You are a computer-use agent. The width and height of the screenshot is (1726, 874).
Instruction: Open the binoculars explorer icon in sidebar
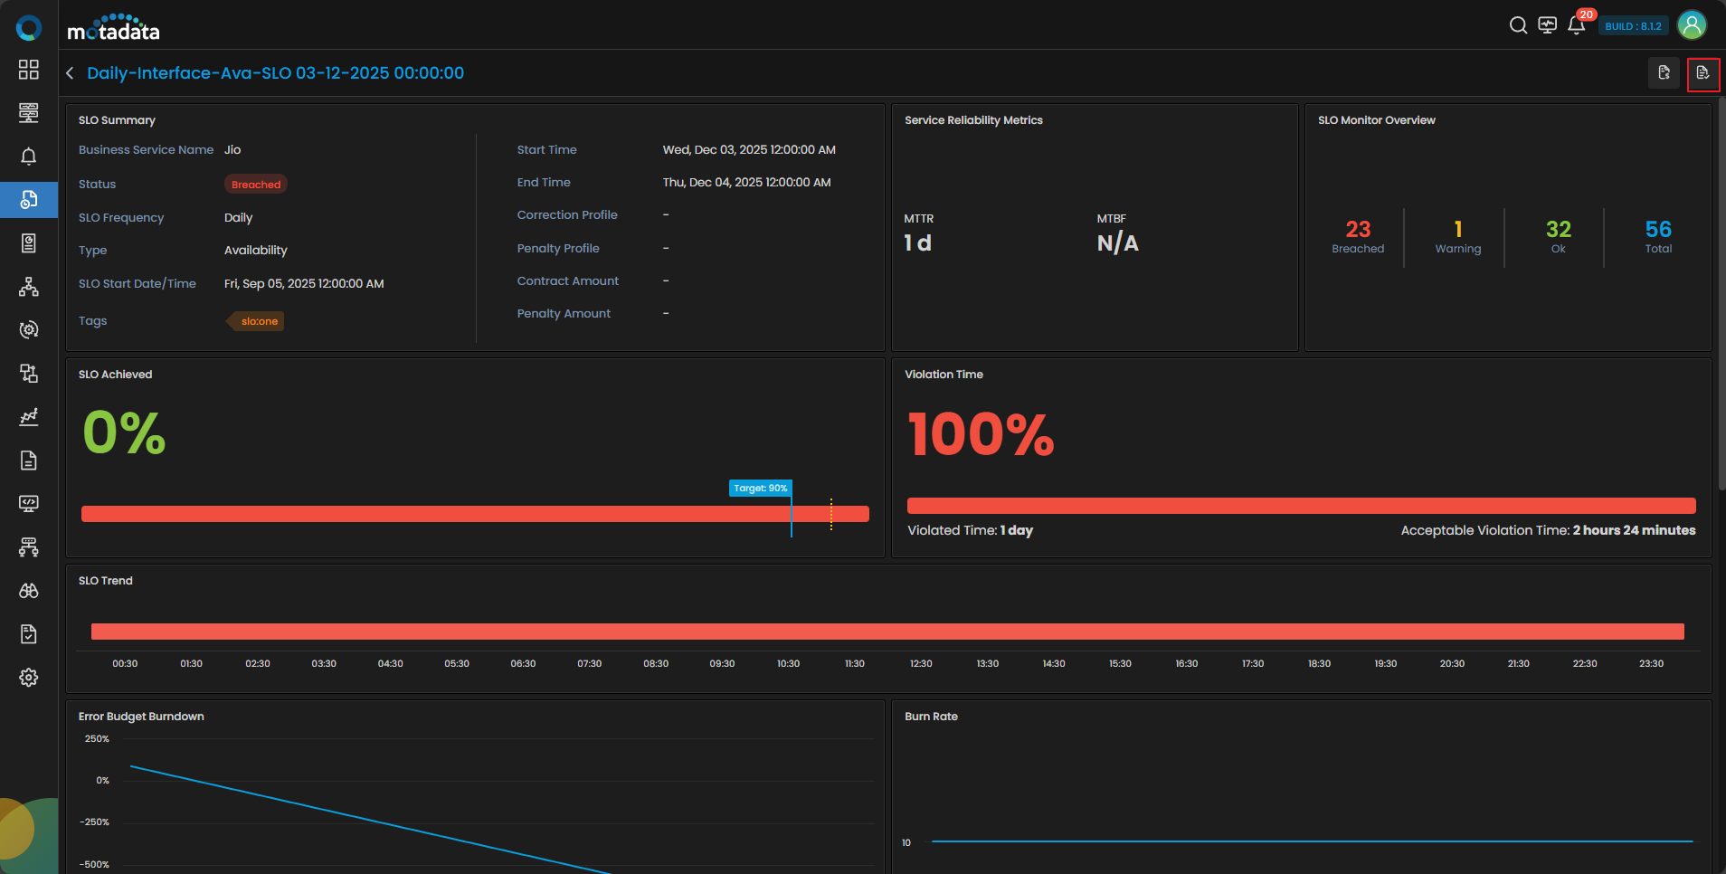[29, 591]
